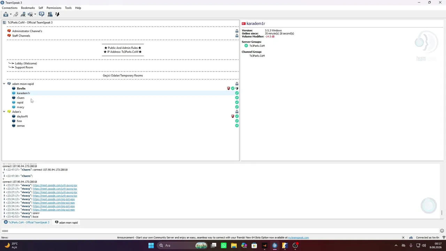The height and width of the screenshot is (251, 446).
Task: Switch to the adam mısın rapid chat tab
Action: click(x=66, y=222)
